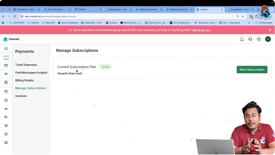275x155 pixels.
Task: Switch to the first WhatsApp Business tab
Action: (148, 10)
